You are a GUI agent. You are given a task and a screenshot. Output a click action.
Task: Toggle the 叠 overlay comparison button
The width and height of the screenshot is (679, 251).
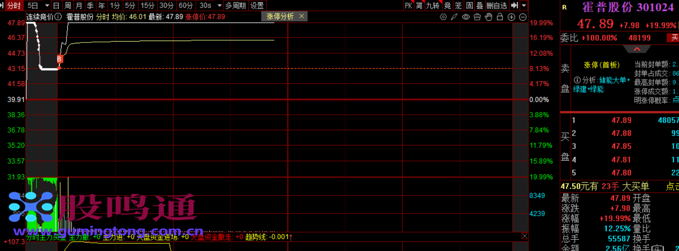coord(480,6)
